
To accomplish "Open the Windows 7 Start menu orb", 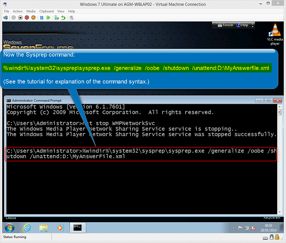I will point(10,228).
